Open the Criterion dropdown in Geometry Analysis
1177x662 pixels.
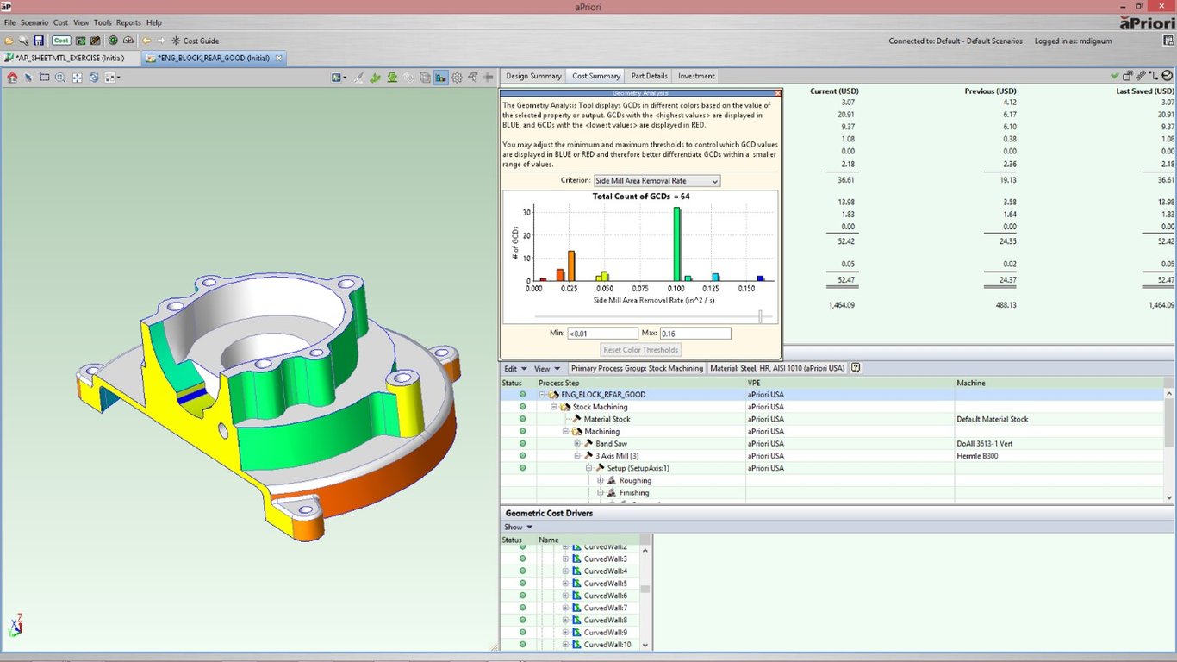click(716, 180)
